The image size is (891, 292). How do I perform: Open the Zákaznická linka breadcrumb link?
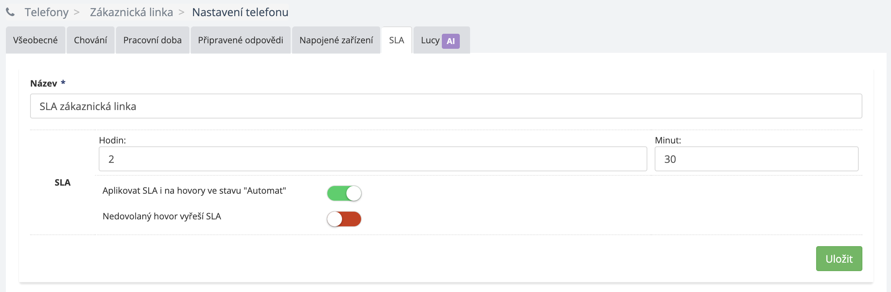click(131, 12)
